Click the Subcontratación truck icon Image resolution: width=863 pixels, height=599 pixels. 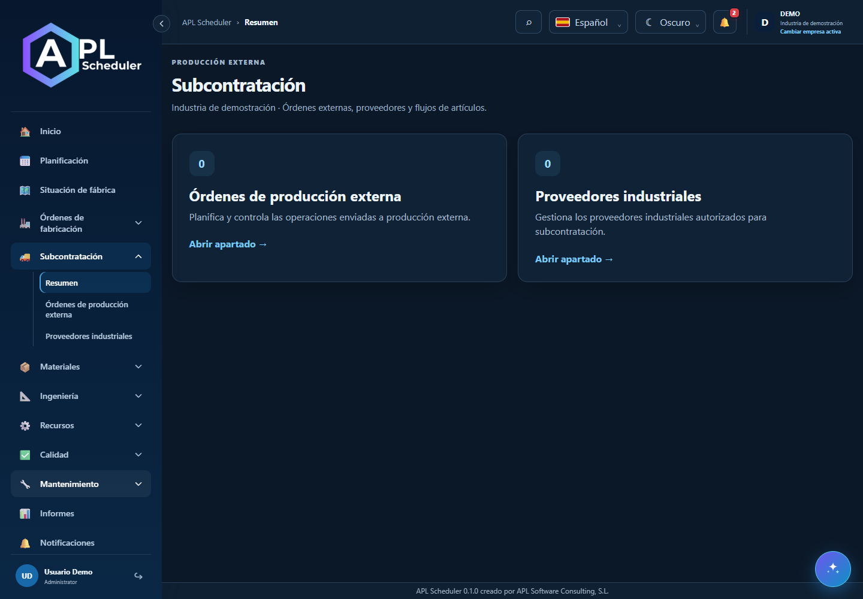tap(25, 257)
